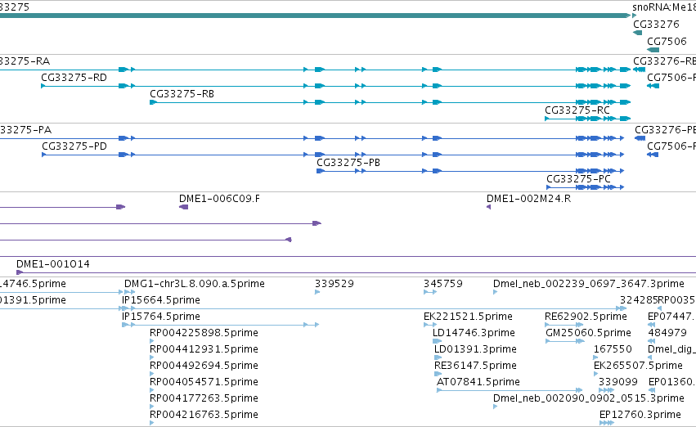Click the 345759 EST arrow marker
Viewport: 696px width, 427px height.
[x=430, y=292]
